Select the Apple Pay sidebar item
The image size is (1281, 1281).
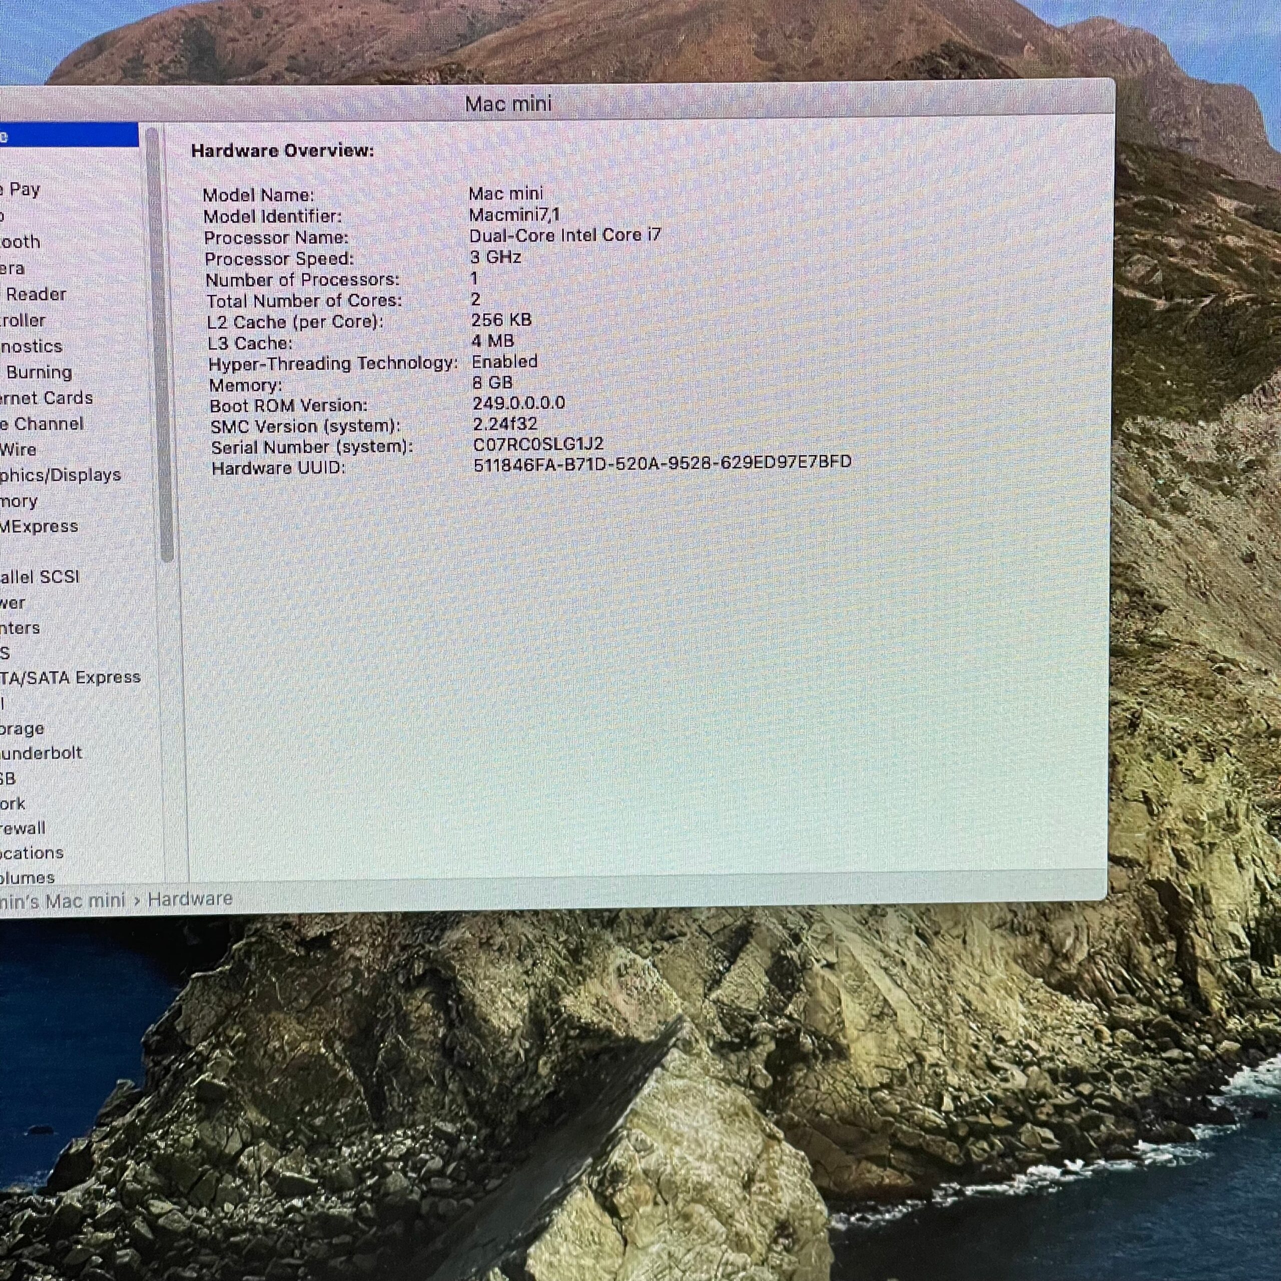pos(21,190)
